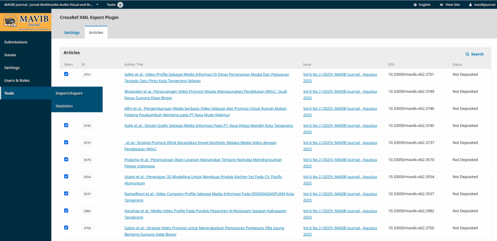Image resolution: width=497 pixels, height=241 pixels.
Task: Expand the MAVIB Journal context dropdown
Action: point(97,4)
